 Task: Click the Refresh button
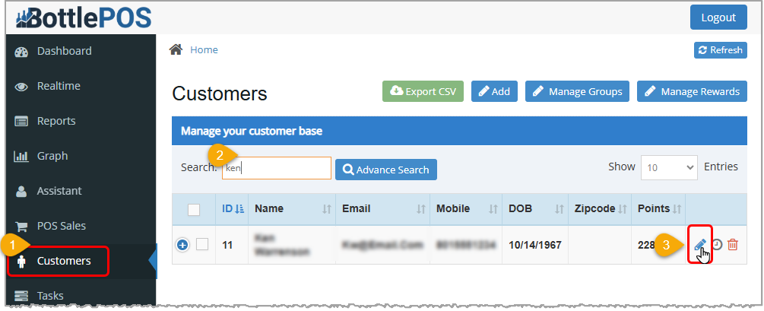[720, 49]
